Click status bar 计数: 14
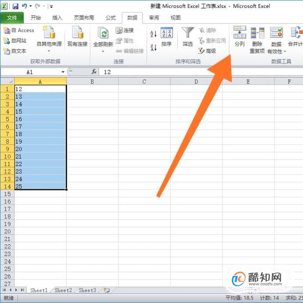303x303 pixels. 269,298
